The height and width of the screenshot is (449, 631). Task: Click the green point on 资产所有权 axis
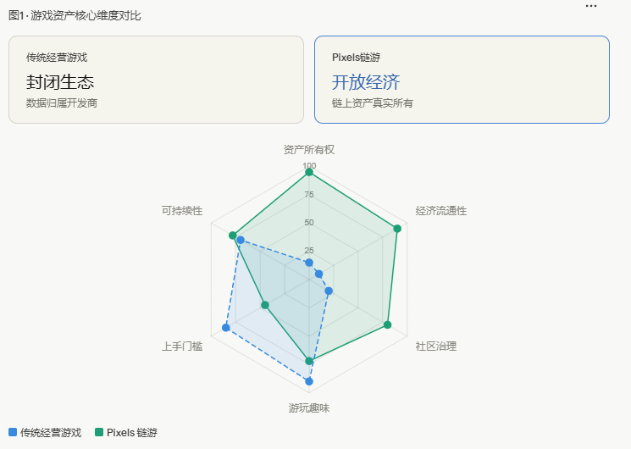click(309, 172)
